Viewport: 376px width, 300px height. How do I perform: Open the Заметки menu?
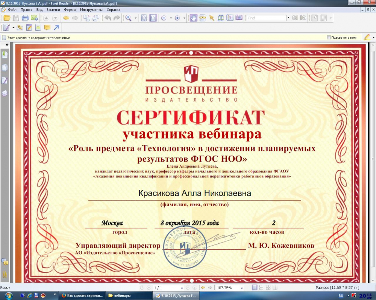pyautogui.click(x=53, y=10)
